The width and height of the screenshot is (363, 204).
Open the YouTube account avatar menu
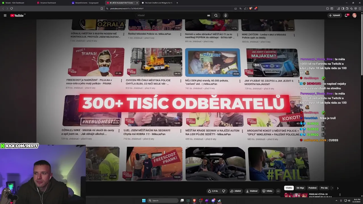pyautogui.click(x=354, y=15)
